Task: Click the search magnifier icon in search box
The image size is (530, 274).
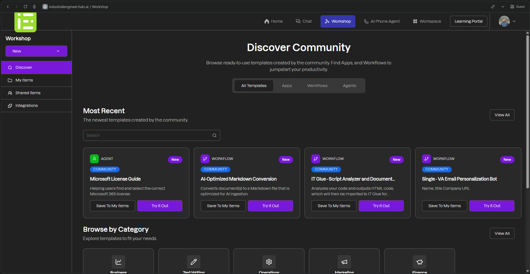Action: (214, 135)
